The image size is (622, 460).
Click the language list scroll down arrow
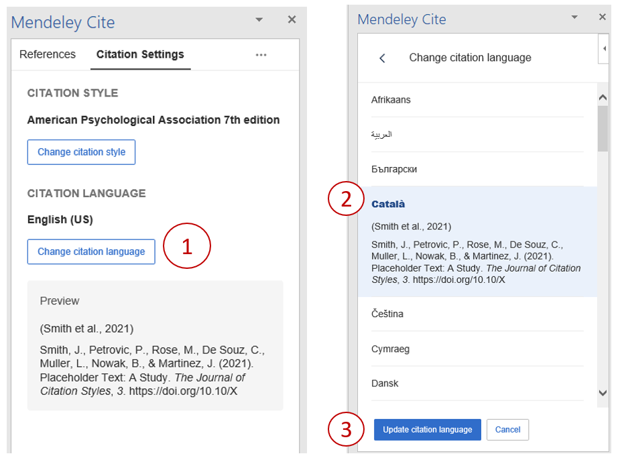pyautogui.click(x=603, y=393)
